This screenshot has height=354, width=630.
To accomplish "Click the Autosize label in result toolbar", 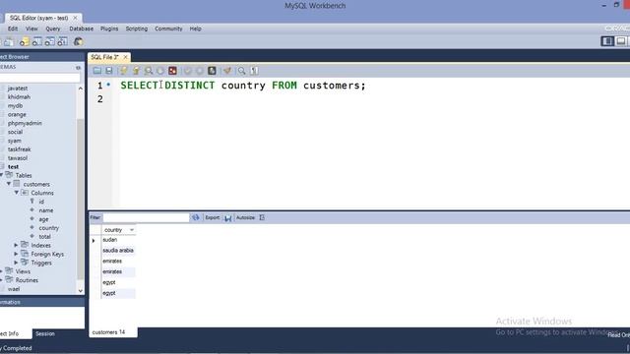I will pos(245,217).
